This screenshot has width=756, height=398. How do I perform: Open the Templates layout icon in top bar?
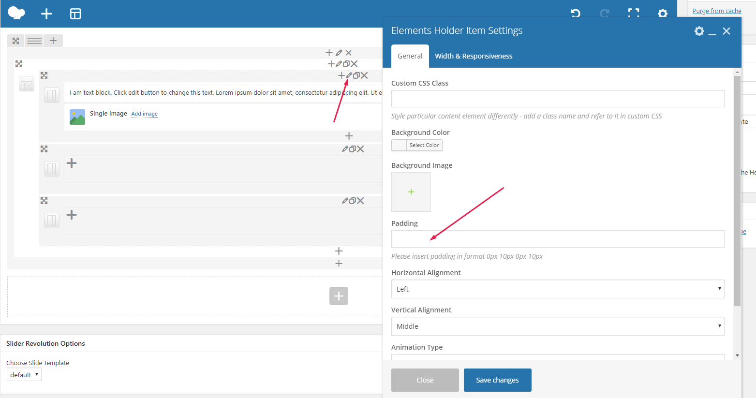coord(75,14)
